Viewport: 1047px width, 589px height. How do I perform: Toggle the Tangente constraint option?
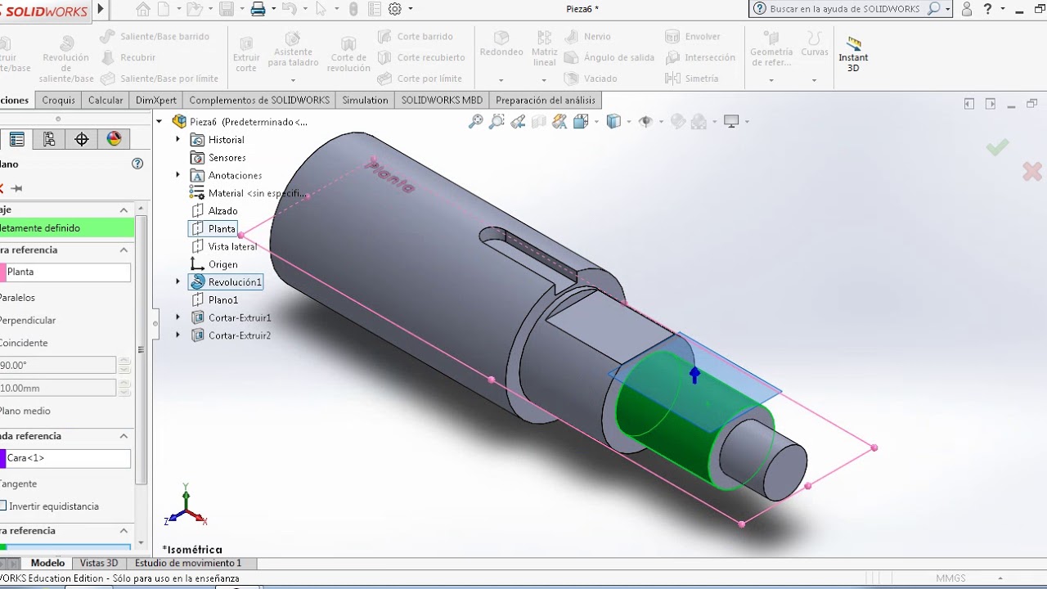(18, 483)
